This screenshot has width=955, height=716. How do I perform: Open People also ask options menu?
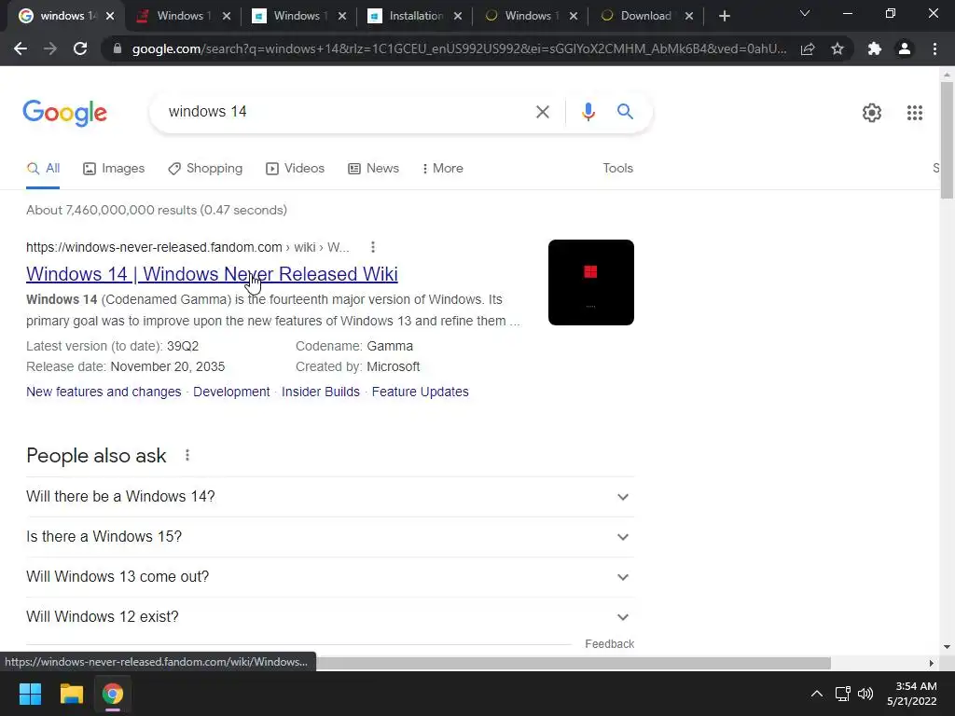click(187, 455)
